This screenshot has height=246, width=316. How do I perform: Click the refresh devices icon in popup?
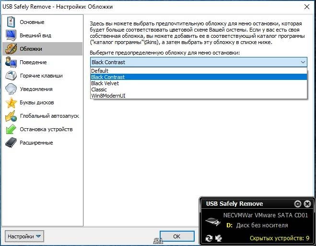tap(209, 238)
